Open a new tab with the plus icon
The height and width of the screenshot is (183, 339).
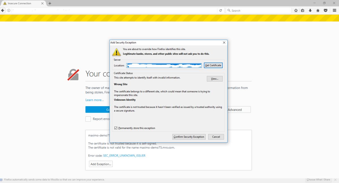(50, 3)
